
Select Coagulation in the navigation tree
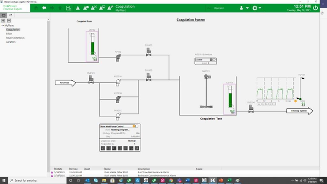[x=13, y=29]
